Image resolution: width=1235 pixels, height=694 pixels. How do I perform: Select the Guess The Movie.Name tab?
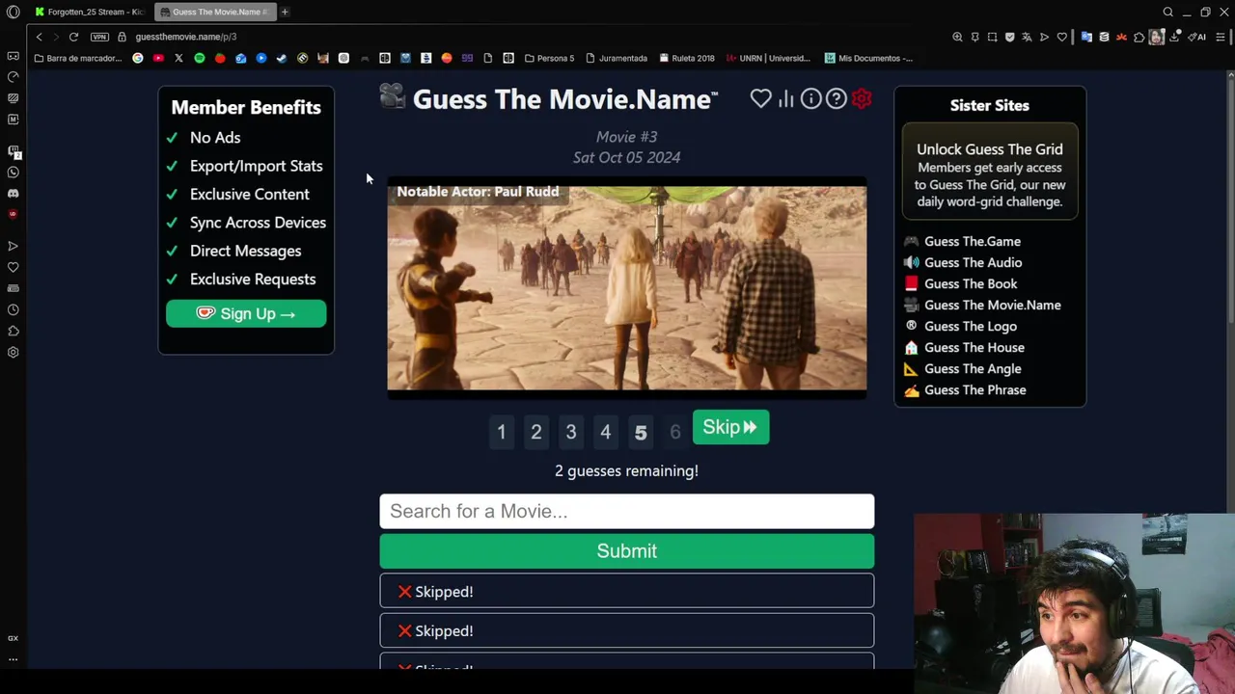[214, 12]
